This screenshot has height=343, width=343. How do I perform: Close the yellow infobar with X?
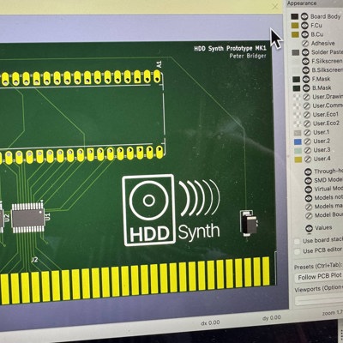click(x=275, y=6)
